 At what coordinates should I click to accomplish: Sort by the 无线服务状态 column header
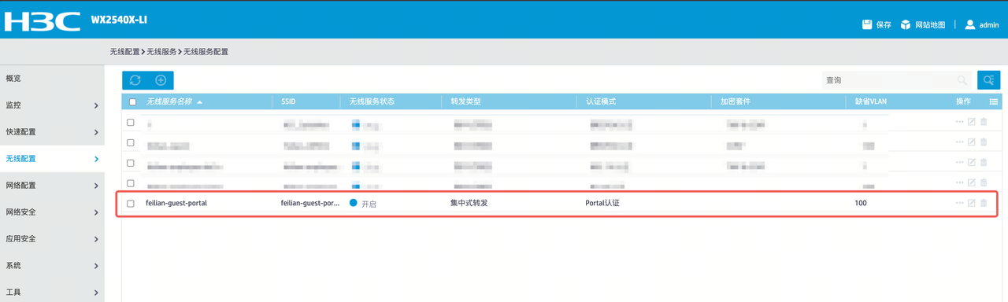click(x=371, y=102)
